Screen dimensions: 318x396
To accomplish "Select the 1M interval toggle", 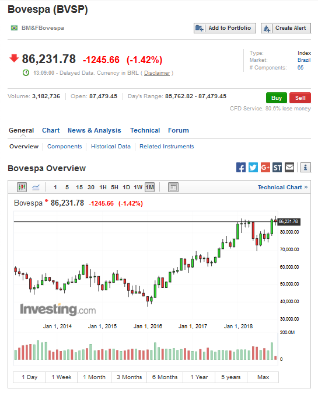I will [x=149, y=187].
